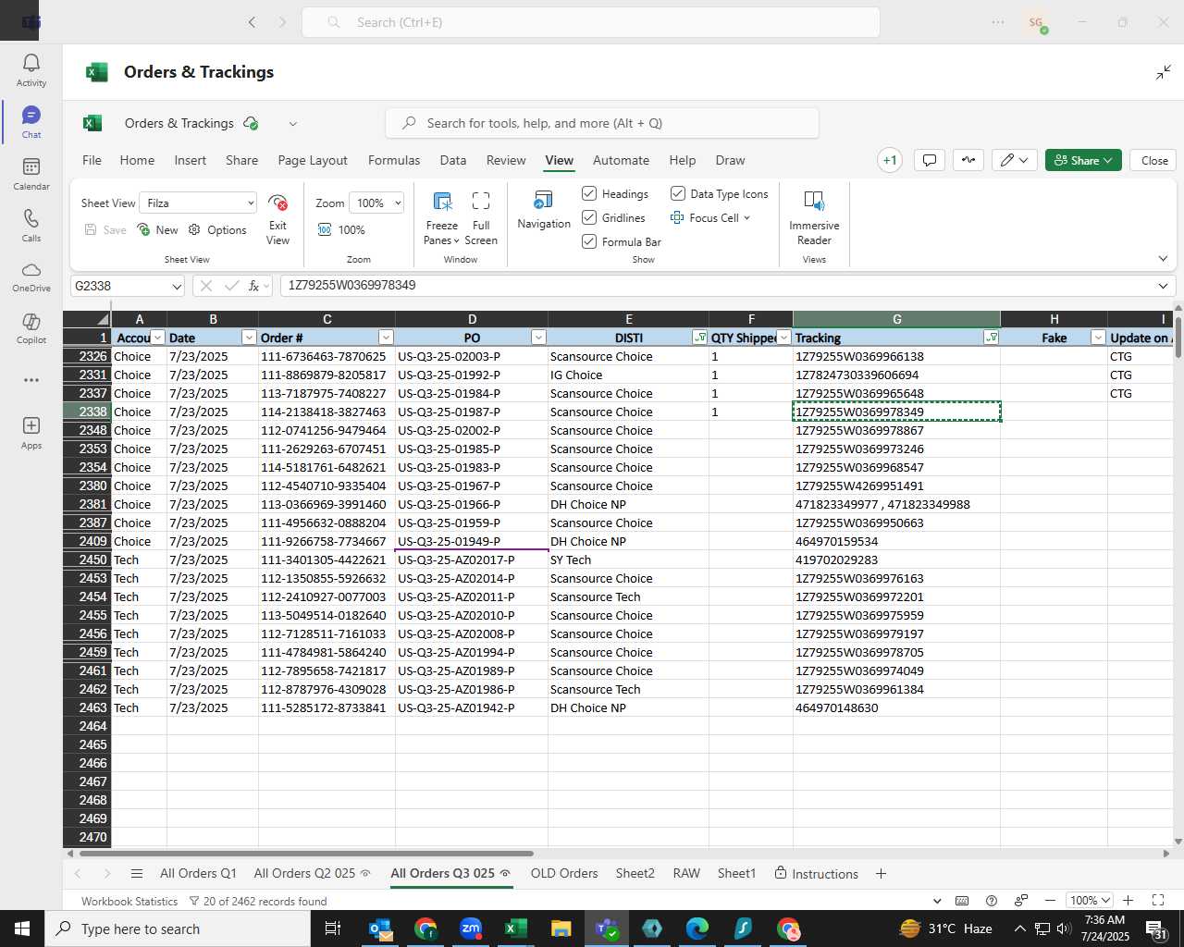
Task: Open File Explorer from taskbar
Action: [x=561, y=929]
